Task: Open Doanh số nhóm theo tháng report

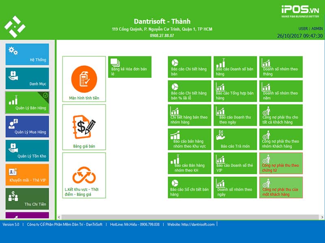Action: coord(281,67)
